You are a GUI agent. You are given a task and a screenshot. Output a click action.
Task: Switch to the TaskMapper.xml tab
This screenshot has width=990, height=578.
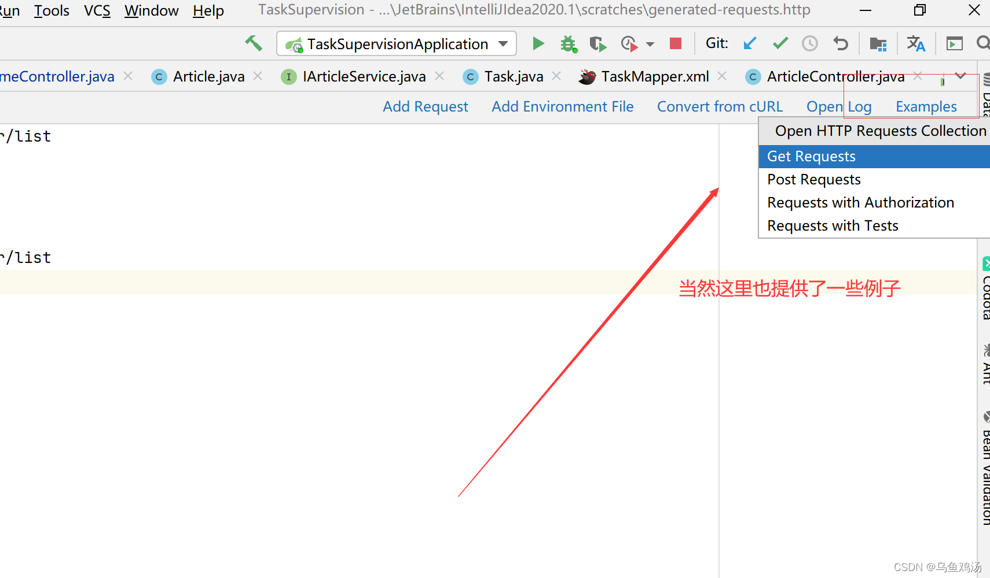point(644,76)
